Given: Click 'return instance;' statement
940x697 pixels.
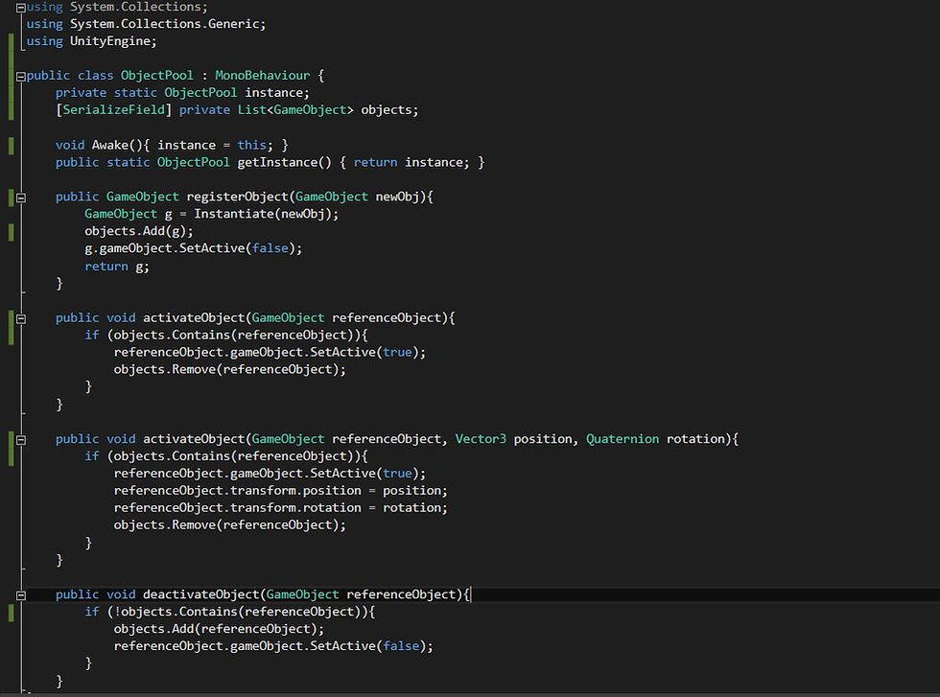Looking at the screenshot, I should (411, 162).
